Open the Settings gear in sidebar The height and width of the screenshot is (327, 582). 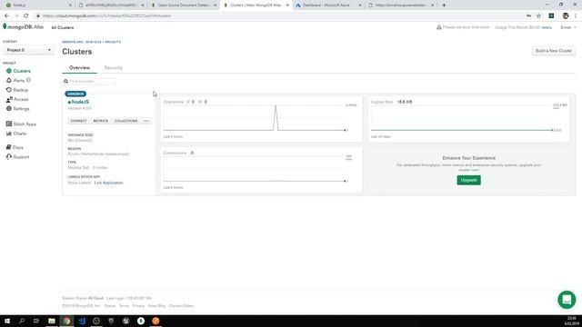9,109
